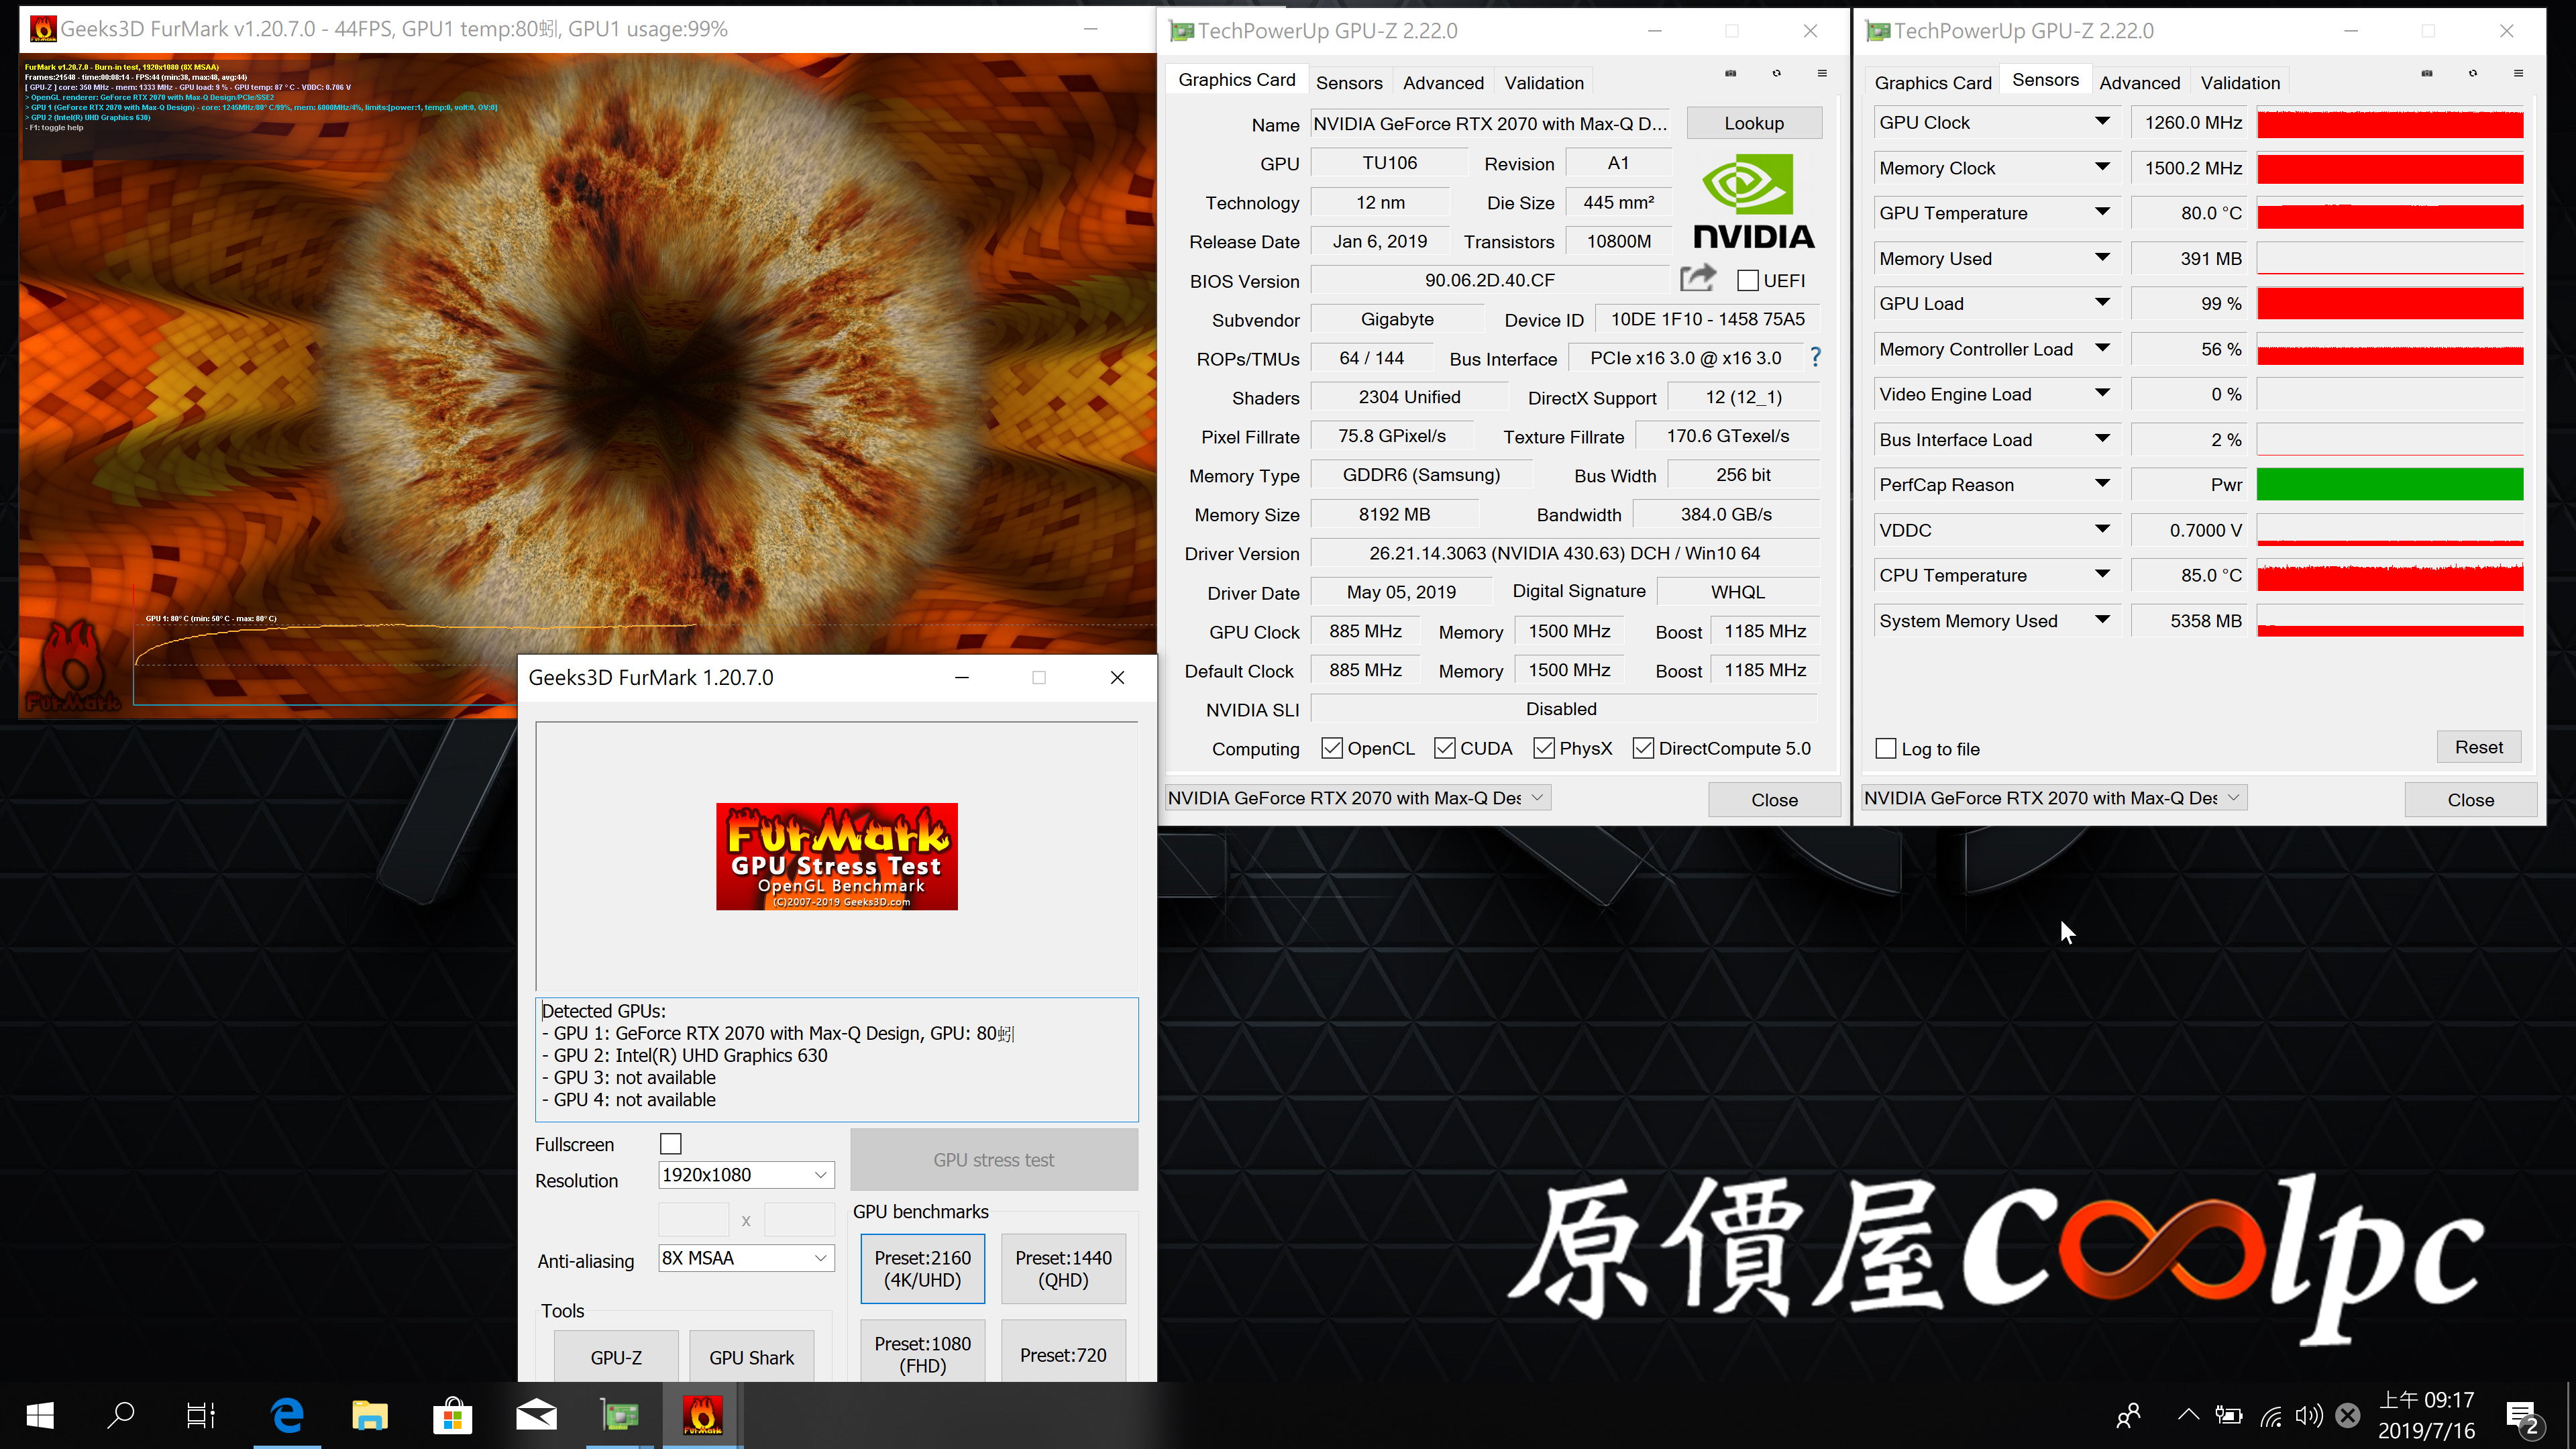Click the PerfCap Reason green graph bar
This screenshot has width=2576, height=1449.
(x=2390, y=484)
